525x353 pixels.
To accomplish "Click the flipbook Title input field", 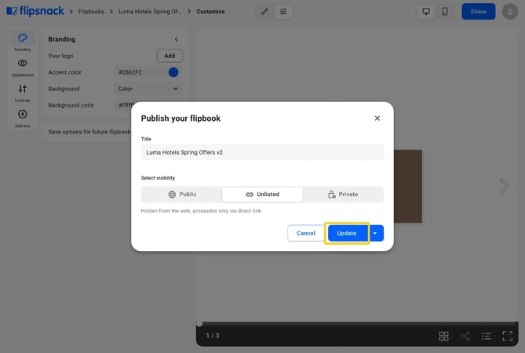I will point(262,152).
